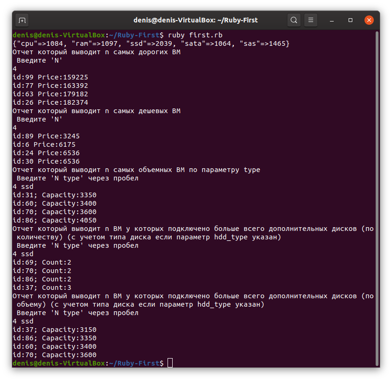Click line 'id:70; Capacity:3600' under 'объемных ВМ'
This screenshot has width=392, height=381.
click(x=55, y=212)
